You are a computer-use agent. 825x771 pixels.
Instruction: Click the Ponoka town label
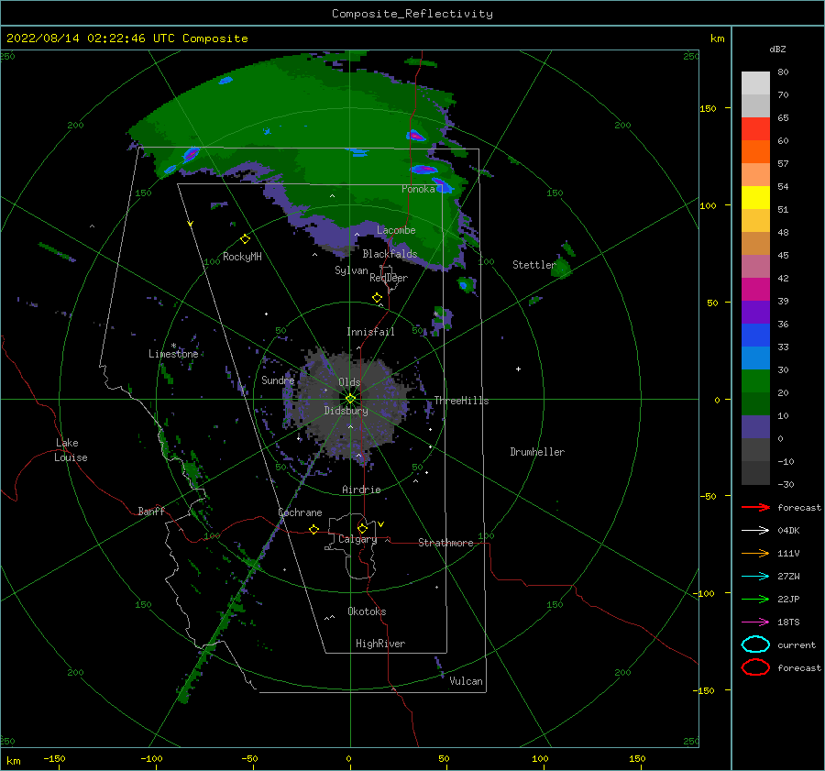coord(418,189)
